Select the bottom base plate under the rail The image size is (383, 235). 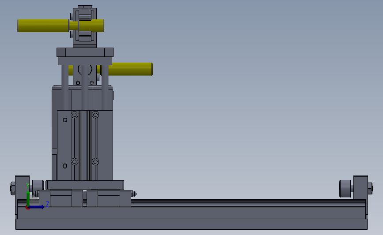coord(192,224)
